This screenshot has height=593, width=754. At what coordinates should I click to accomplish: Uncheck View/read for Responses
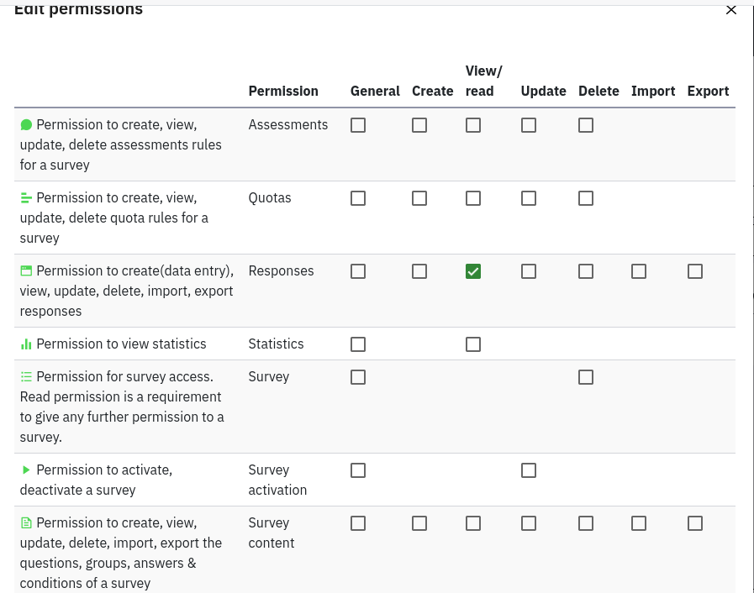click(x=473, y=271)
